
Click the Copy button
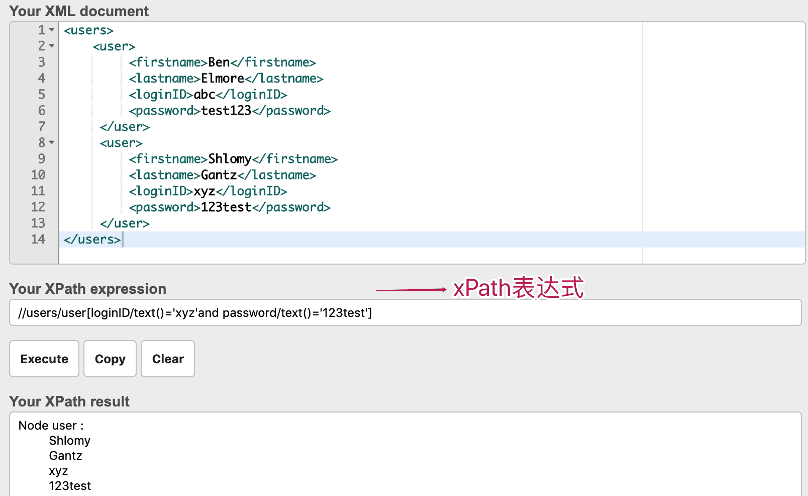coord(110,359)
